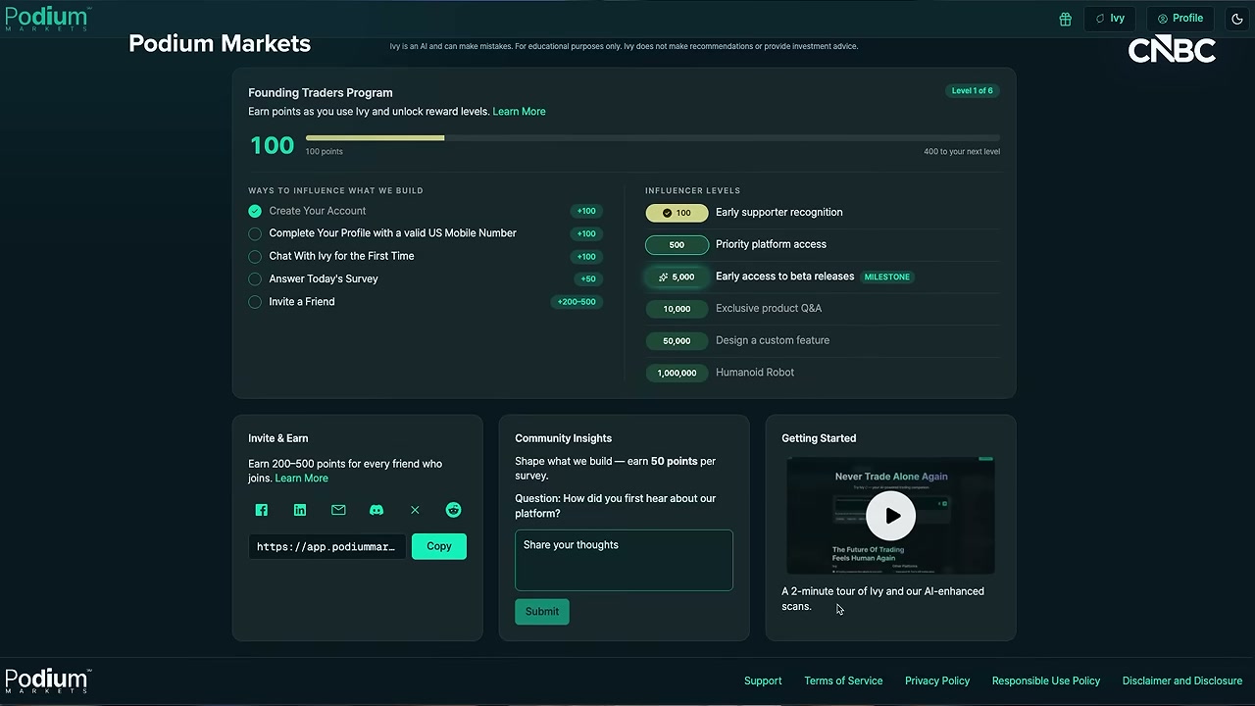The width and height of the screenshot is (1255, 706).
Task: Open the Ivy assistant button
Action: point(1110,19)
